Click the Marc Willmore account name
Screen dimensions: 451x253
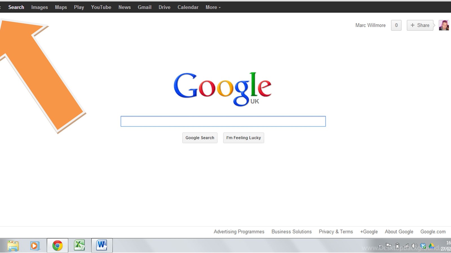[370, 25]
